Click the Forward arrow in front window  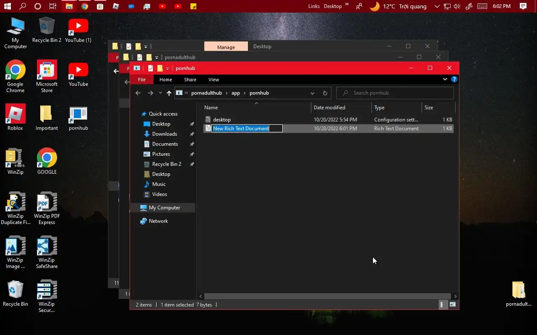pyautogui.click(x=151, y=93)
